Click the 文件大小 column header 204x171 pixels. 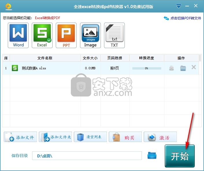[x=90, y=58]
